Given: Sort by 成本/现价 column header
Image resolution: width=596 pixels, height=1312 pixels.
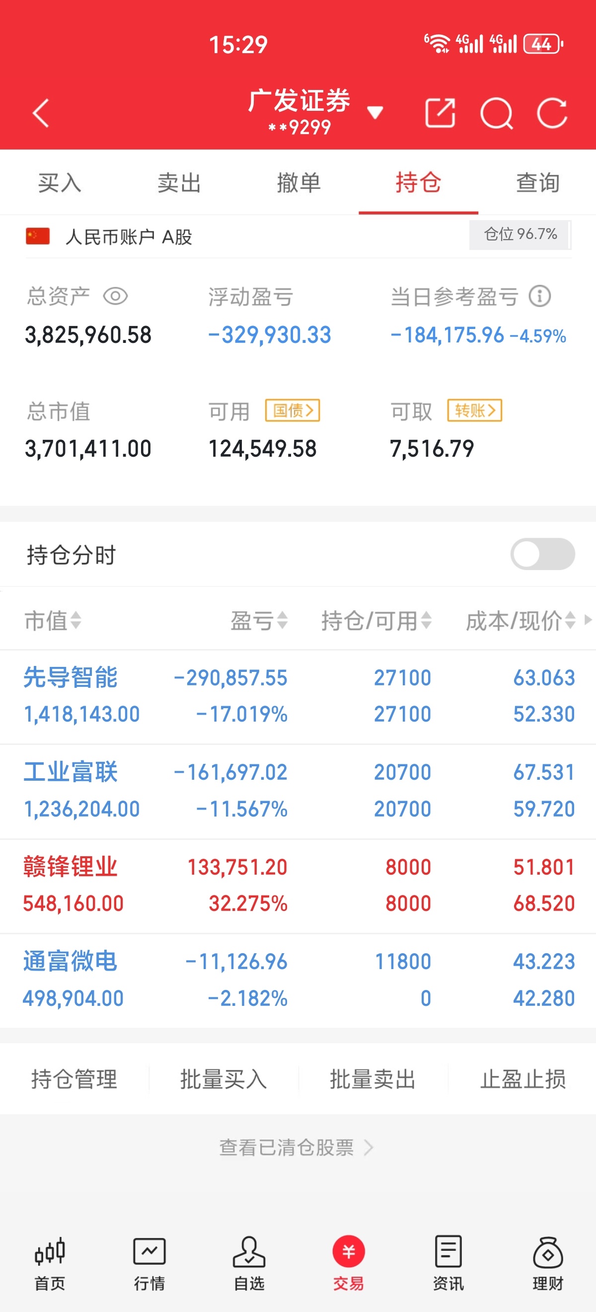Looking at the screenshot, I should 521,620.
